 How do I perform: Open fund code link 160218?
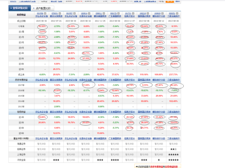click(x=142, y=14)
